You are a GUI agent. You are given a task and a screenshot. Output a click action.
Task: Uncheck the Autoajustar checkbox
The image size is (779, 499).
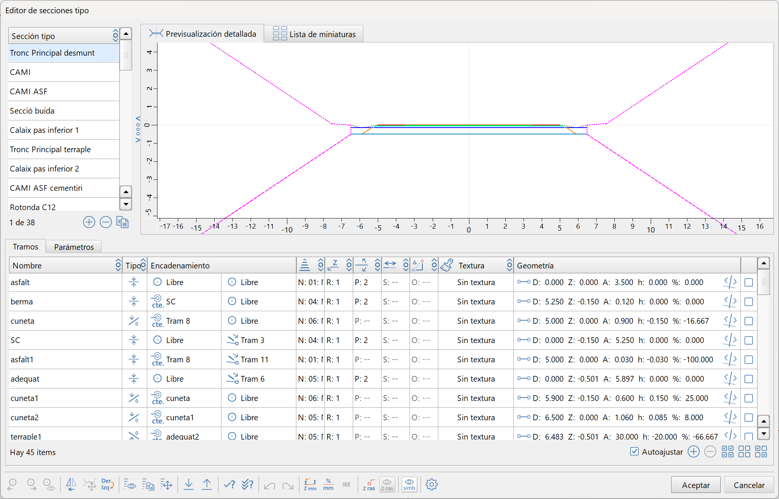[x=634, y=451]
